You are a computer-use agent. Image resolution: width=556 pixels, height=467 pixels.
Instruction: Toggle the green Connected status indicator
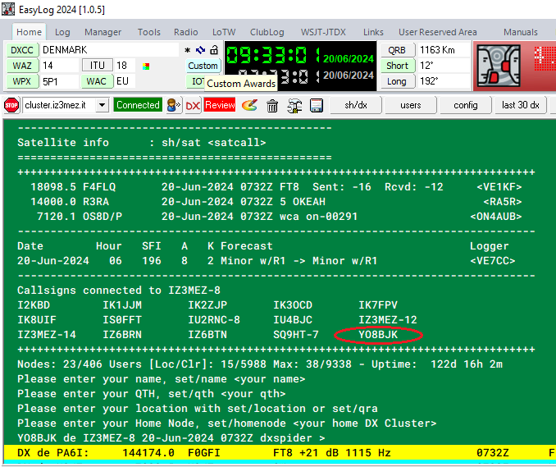point(138,105)
